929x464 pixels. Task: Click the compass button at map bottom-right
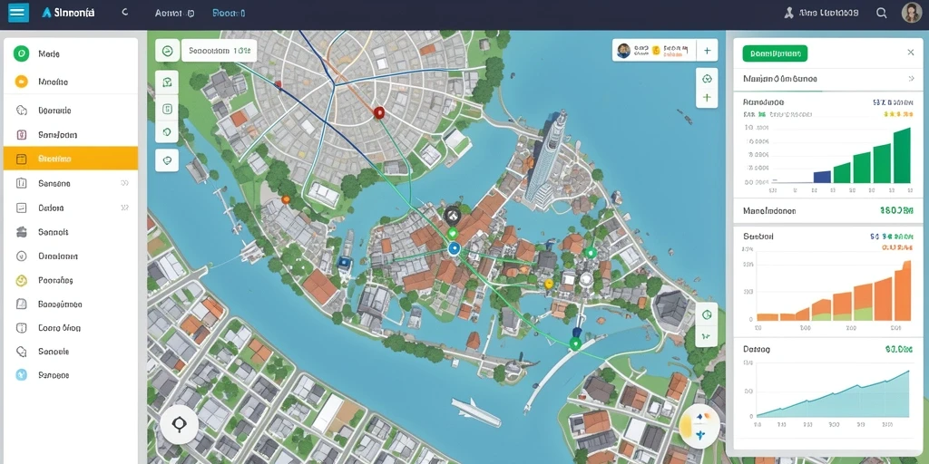(x=700, y=426)
